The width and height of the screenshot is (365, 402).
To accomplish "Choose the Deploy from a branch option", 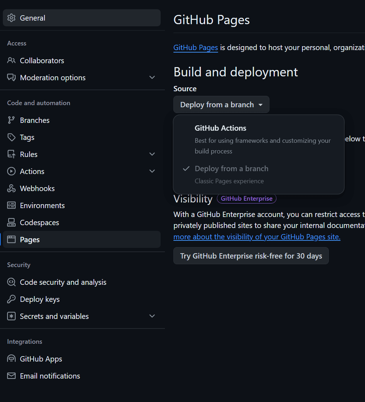I will [x=231, y=168].
